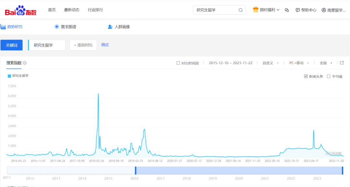Click the 人群画像 people icon
This screenshot has height=187, width=350.
pyautogui.click(x=110, y=27)
